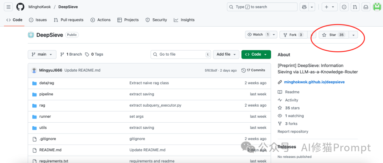The image size is (383, 163).
Task: Open the utils folder
Action: coord(43,128)
